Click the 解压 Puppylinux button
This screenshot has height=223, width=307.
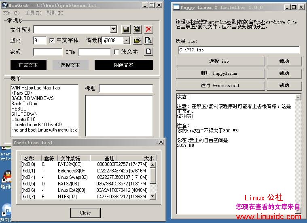[220, 74]
